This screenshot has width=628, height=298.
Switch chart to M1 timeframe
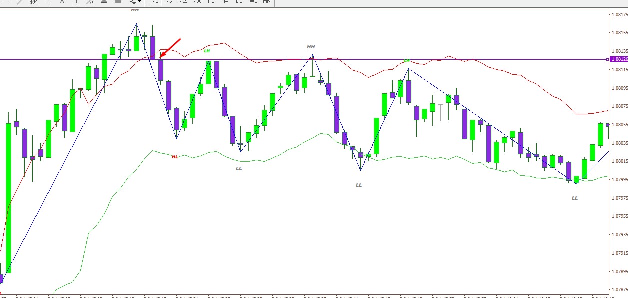pyautogui.click(x=155, y=1)
